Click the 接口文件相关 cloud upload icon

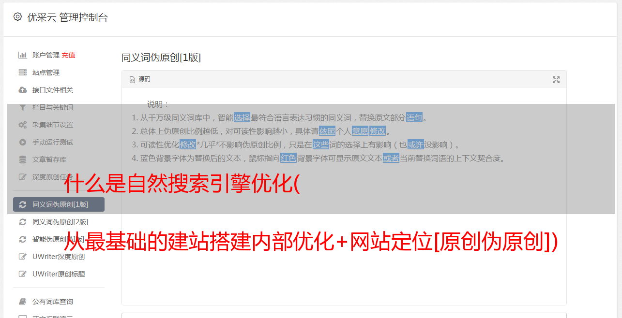22,90
